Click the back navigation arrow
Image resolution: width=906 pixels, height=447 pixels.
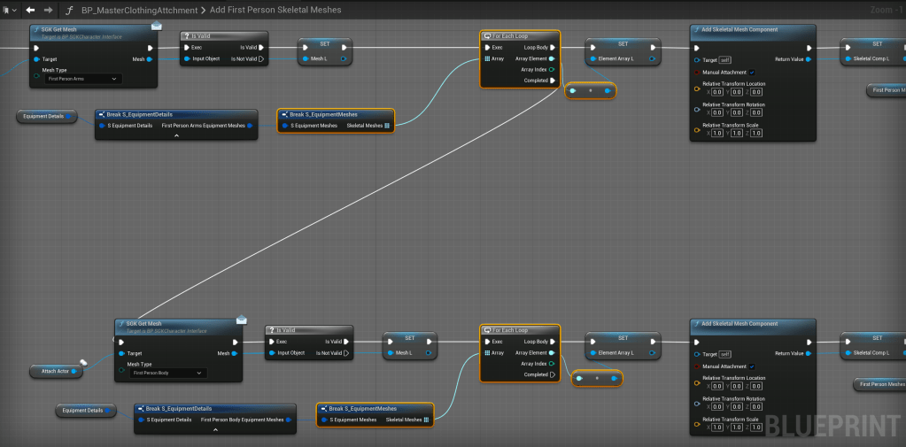(x=30, y=10)
